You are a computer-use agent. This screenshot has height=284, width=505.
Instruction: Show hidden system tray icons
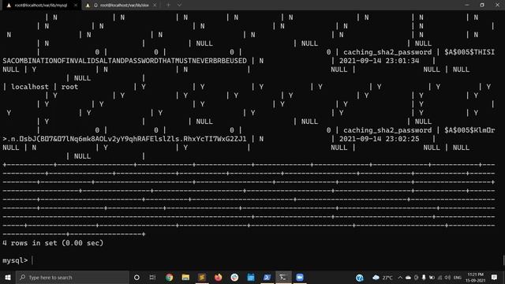[x=400, y=277]
